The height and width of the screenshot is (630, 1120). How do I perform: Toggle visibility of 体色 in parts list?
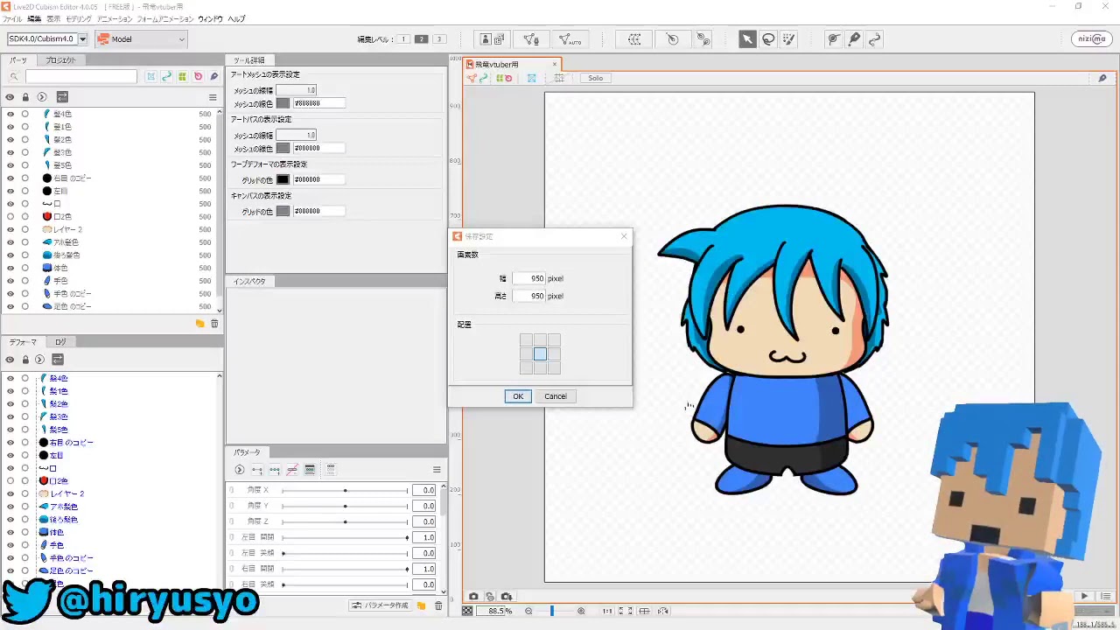[x=10, y=268]
